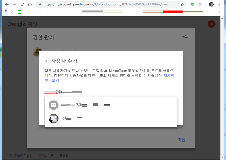226x160 pixels.
Task: Open the 개인정보처리방침 footer link
Action: [x=21, y=155]
